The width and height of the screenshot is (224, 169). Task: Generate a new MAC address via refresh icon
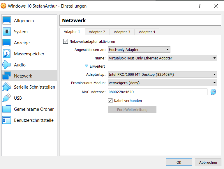pos(213,92)
